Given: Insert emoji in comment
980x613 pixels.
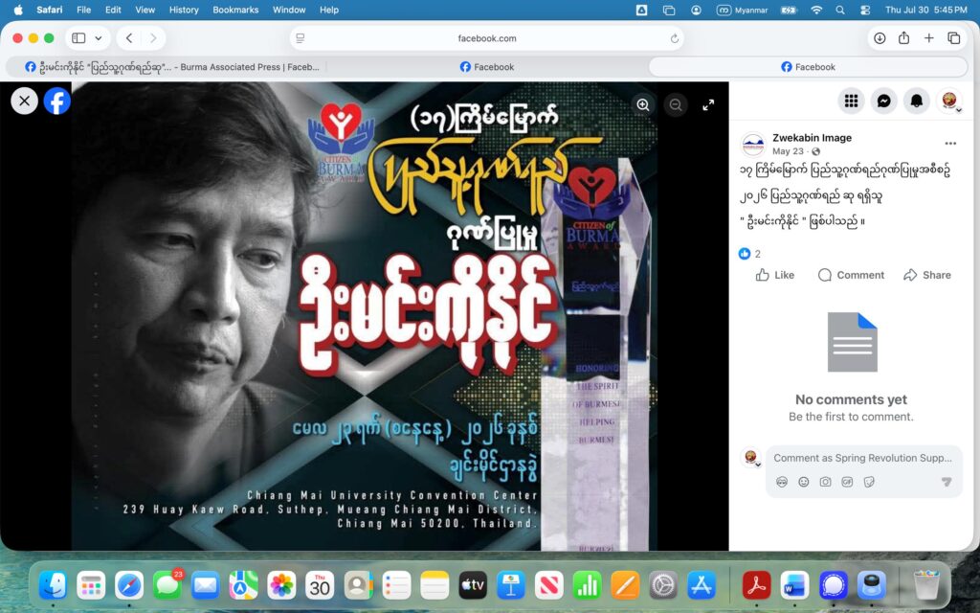Looking at the screenshot, I should point(804,482).
